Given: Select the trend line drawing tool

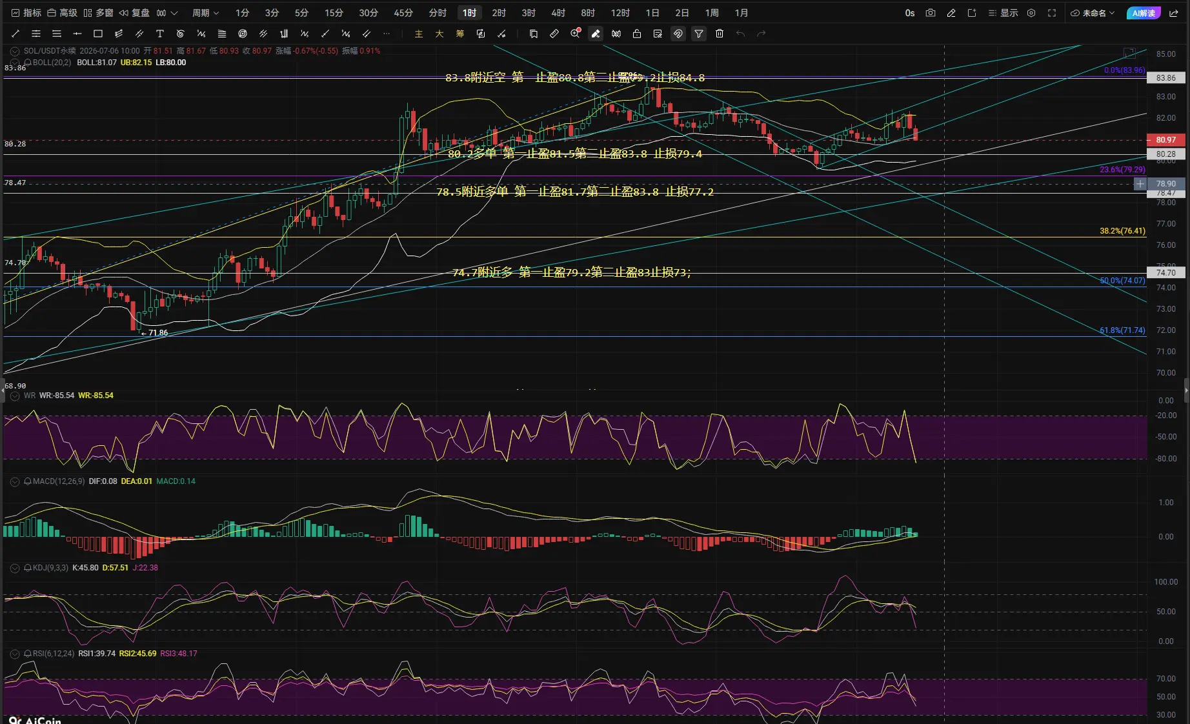Looking at the screenshot, I should (15, 34).
